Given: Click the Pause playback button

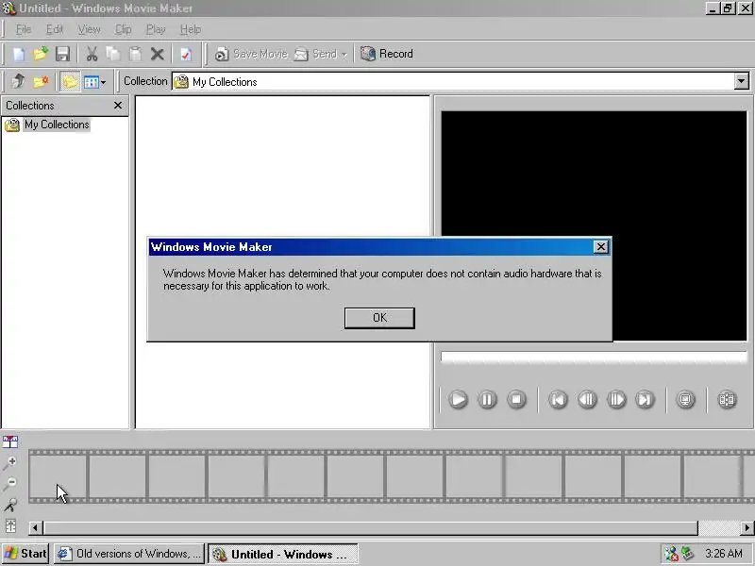Looking at the screenshot, I should [487, 399].
